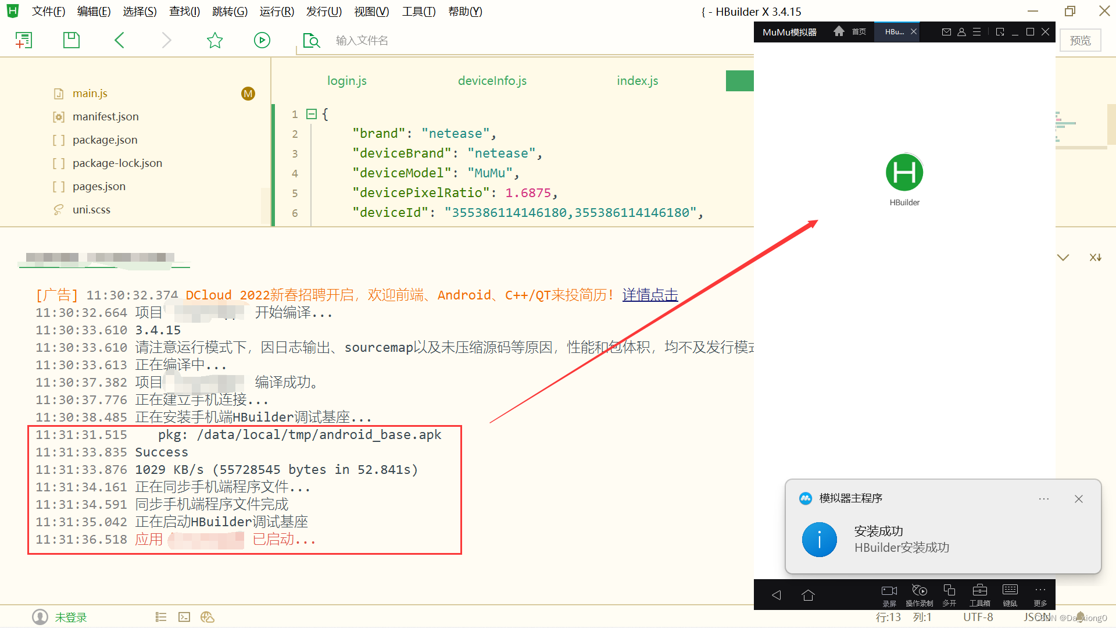This screenshot has width=1116, height=628.
Task: Click the UTF-8 encoding status entry
Action: pos(978,618)
